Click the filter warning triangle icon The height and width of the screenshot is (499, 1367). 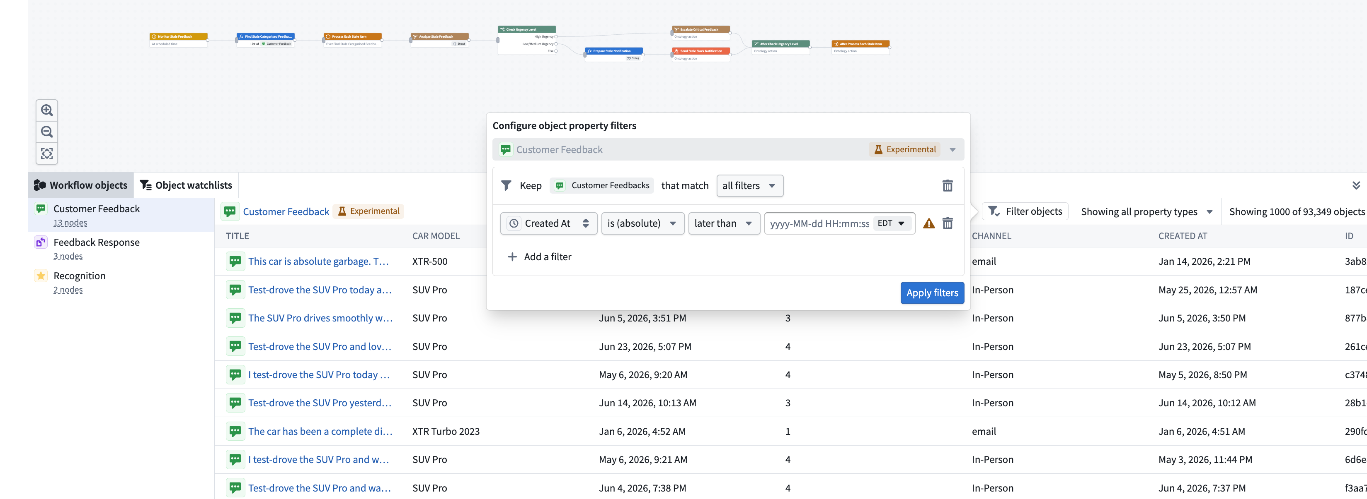click(x=928, y=223)
